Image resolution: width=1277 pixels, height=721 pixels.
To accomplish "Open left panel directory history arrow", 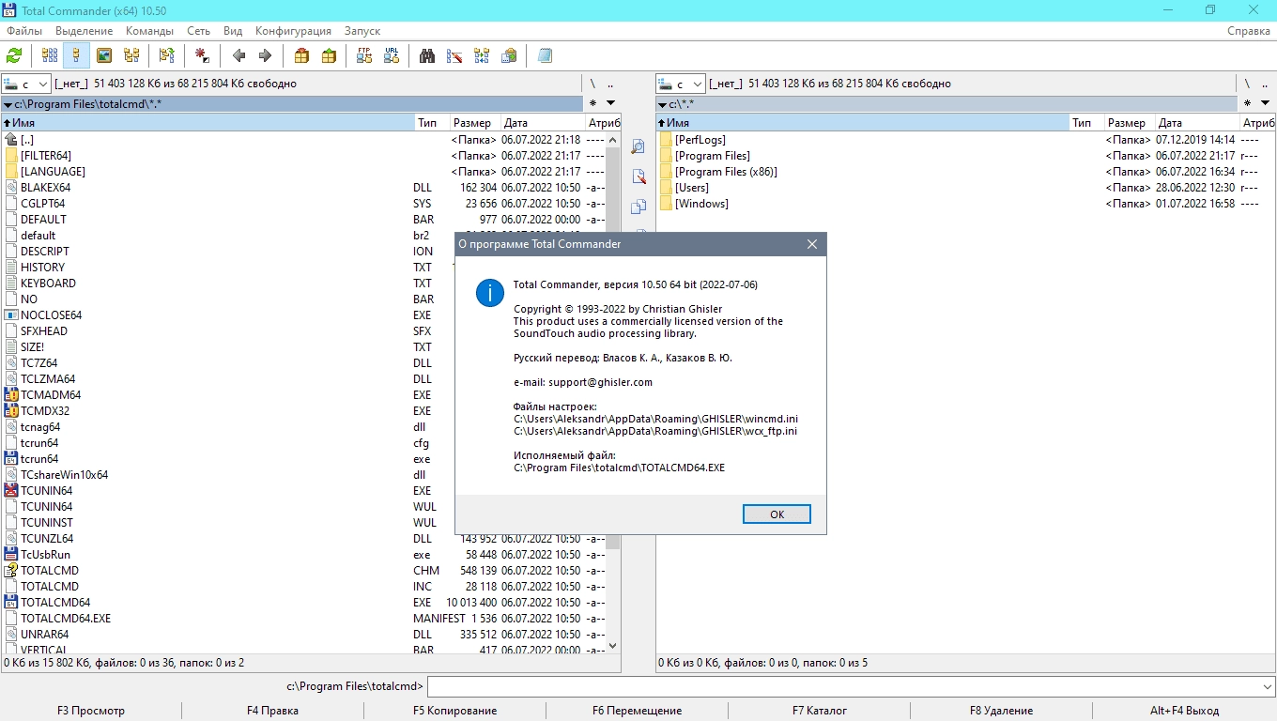I will point(610,103).
